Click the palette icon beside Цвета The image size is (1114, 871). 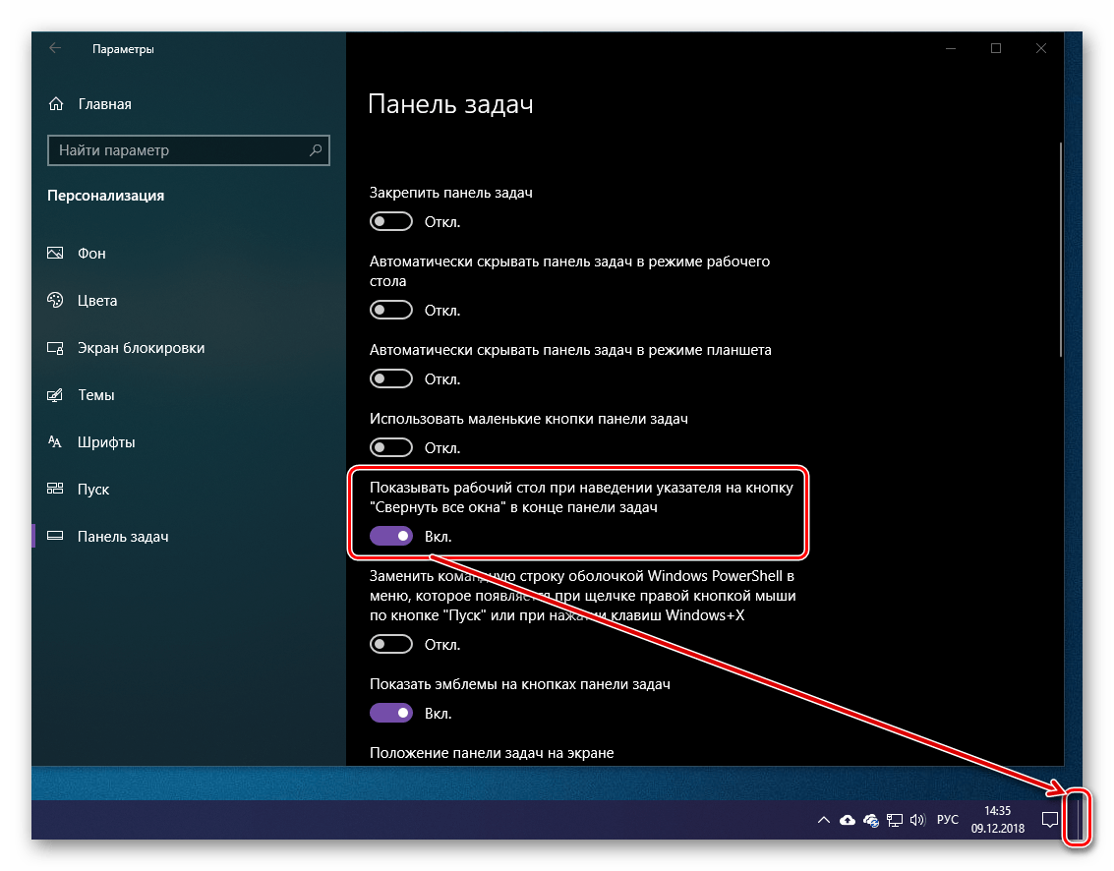tap(55, 300)
